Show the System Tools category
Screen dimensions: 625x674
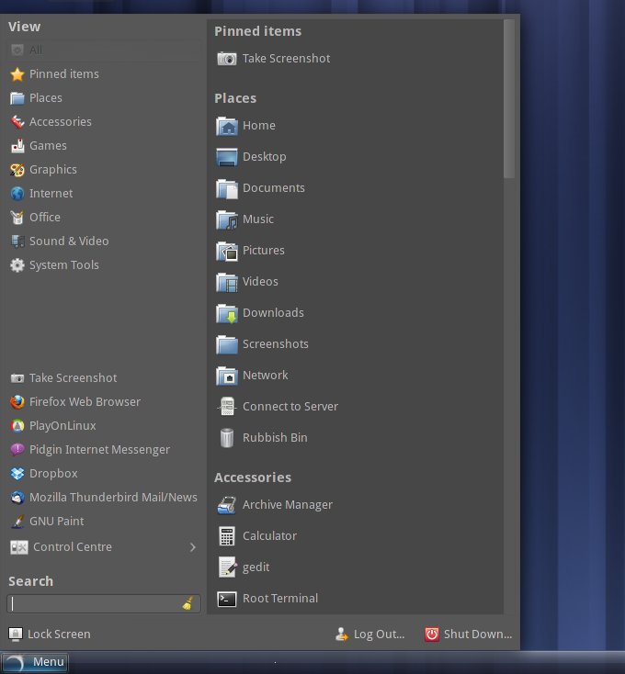[x=63, y=265]
